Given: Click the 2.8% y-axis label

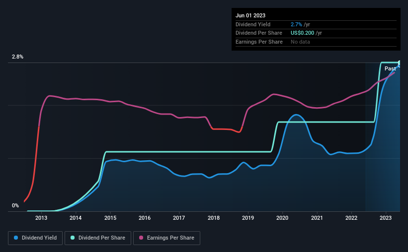Looking at the screenshot, I should coord(17,57).
